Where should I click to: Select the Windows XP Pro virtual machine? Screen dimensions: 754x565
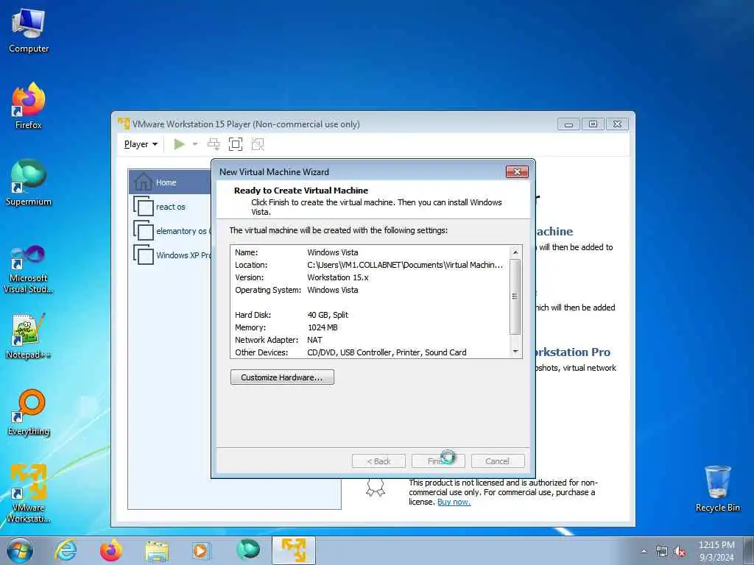tap(170, 255)
